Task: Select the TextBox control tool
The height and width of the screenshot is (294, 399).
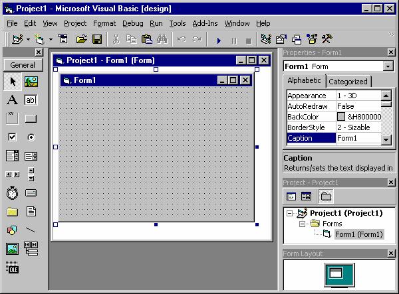Action: 31,100
